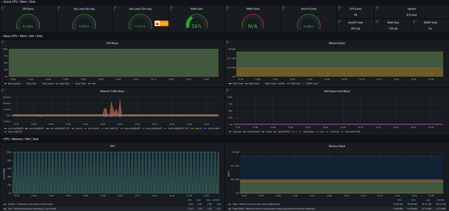The image size is (449, 211).
Task: Click the Firefox icon in sharing indicator
Action: click(157, 23)
